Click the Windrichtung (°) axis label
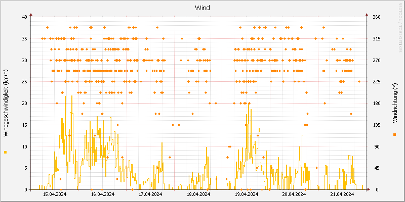Image resolution: width=405 pixels, height=202 pixels. click(394, 103)
